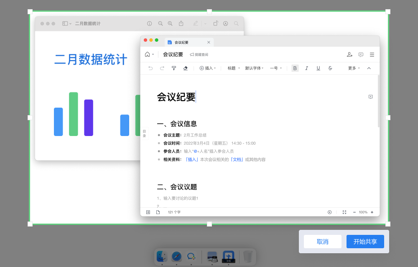Screen dimensions: 418x267
Task: Click the 121 个字 word count
Action: 174,212
